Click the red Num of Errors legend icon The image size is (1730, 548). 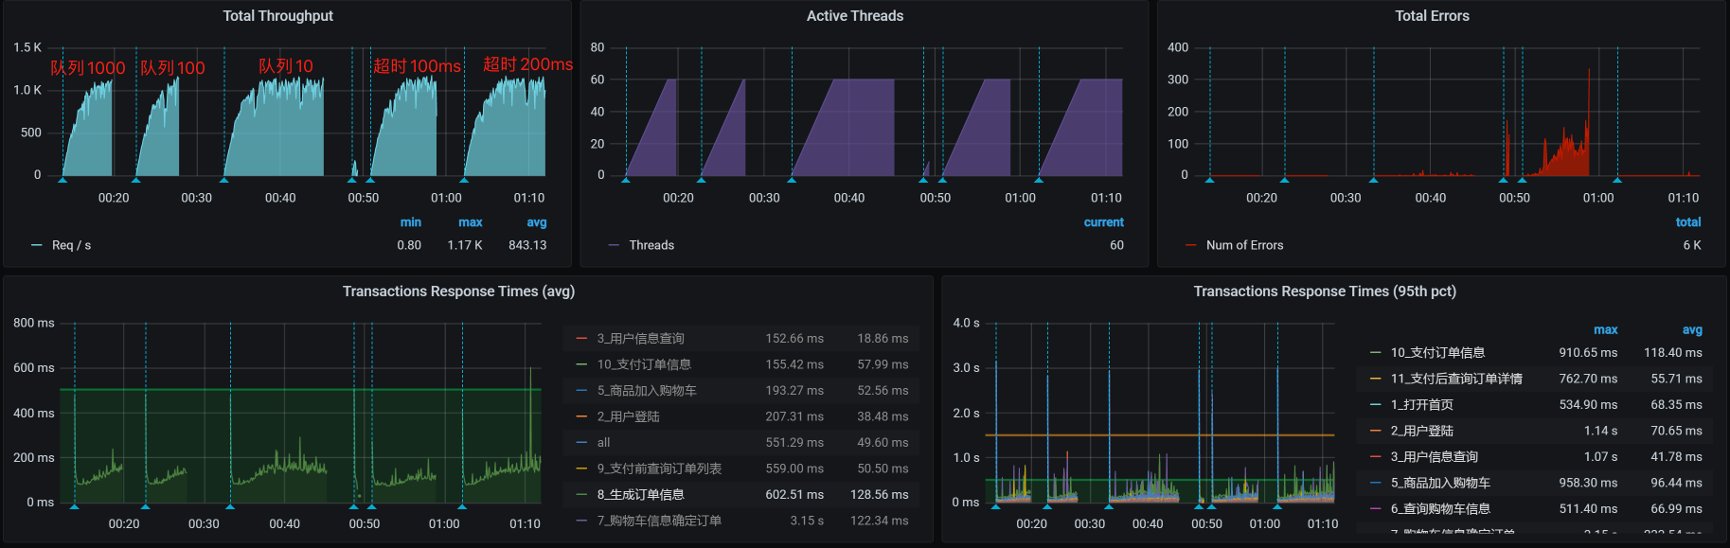[1190, 245]
